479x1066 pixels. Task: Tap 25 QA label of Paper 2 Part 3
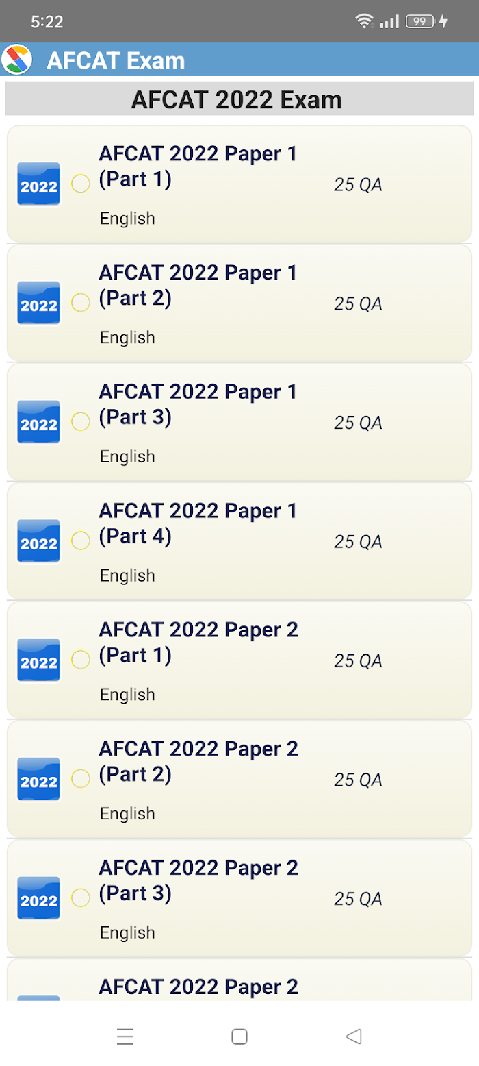tap(358, 899)
